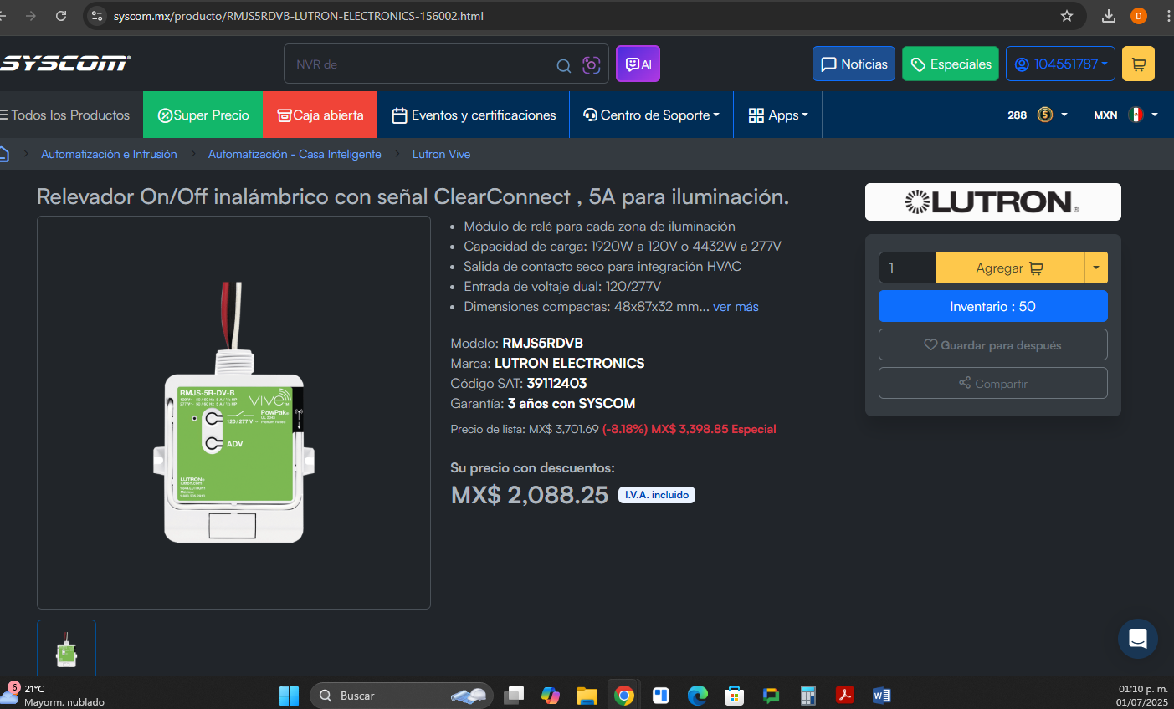Image resolution: width=1174 pixels, height=709 pixels.
Task: Open Caja abierta section
Action: (x=320, y=115)
